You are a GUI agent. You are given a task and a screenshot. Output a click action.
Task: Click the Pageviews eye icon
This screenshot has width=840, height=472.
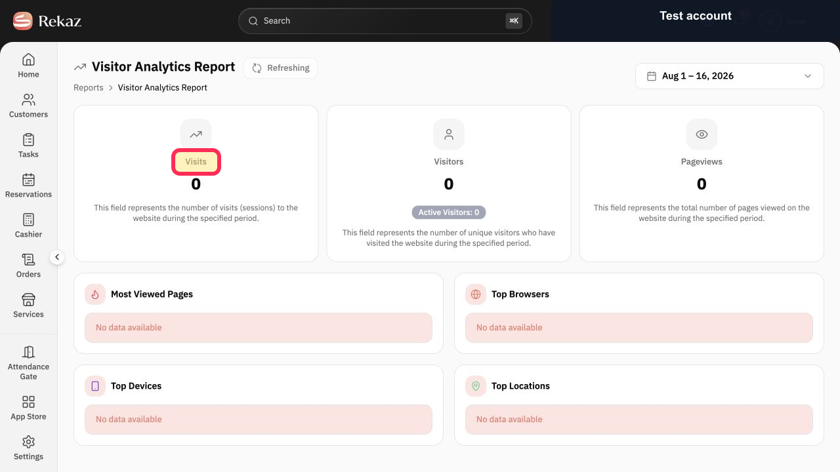pos(702,134)
